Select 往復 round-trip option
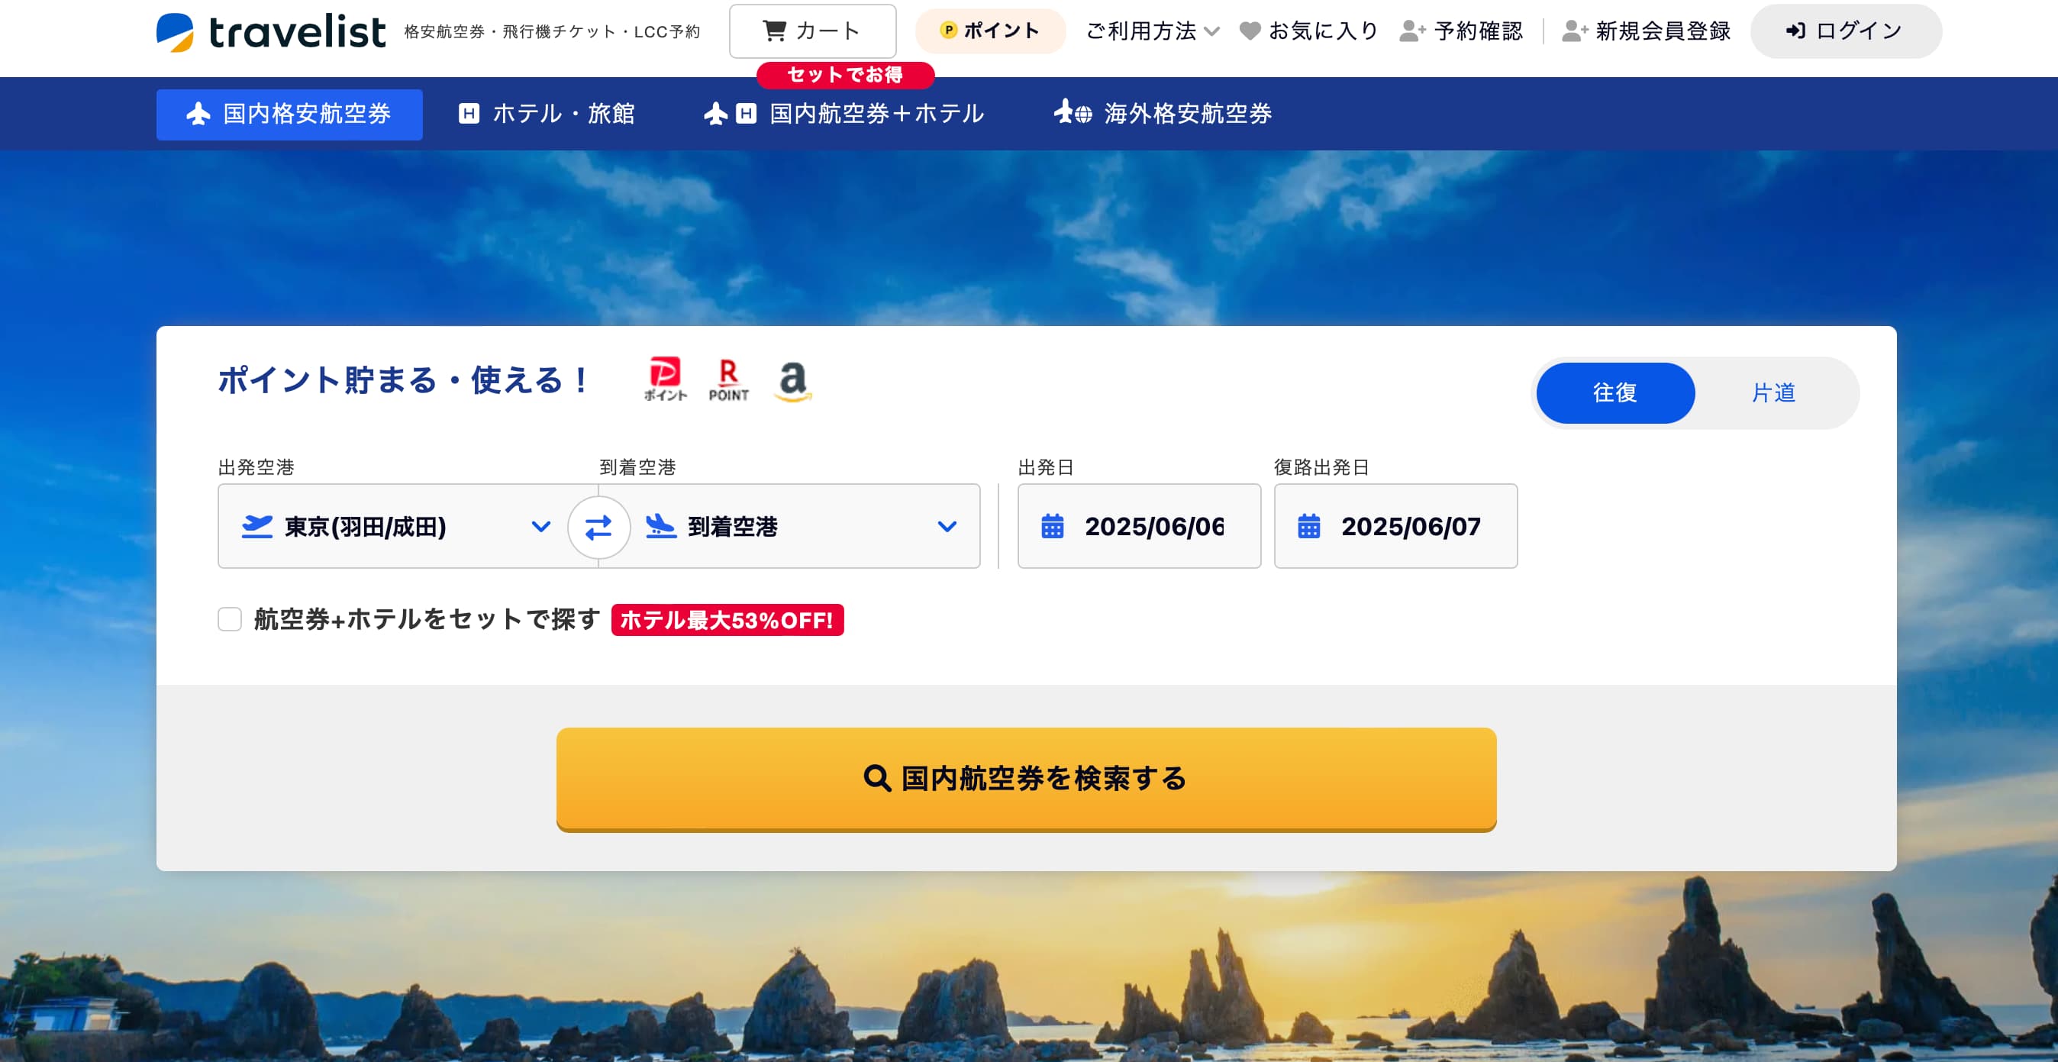 click(x=1614, y=392)
